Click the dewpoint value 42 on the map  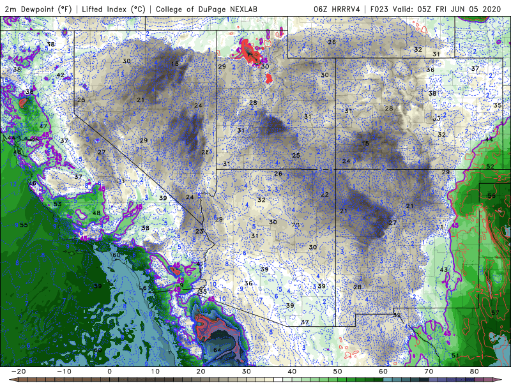pyautogui.click(x=60, y=75)
